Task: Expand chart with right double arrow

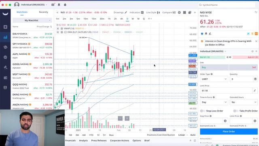Action: point(195,13)
